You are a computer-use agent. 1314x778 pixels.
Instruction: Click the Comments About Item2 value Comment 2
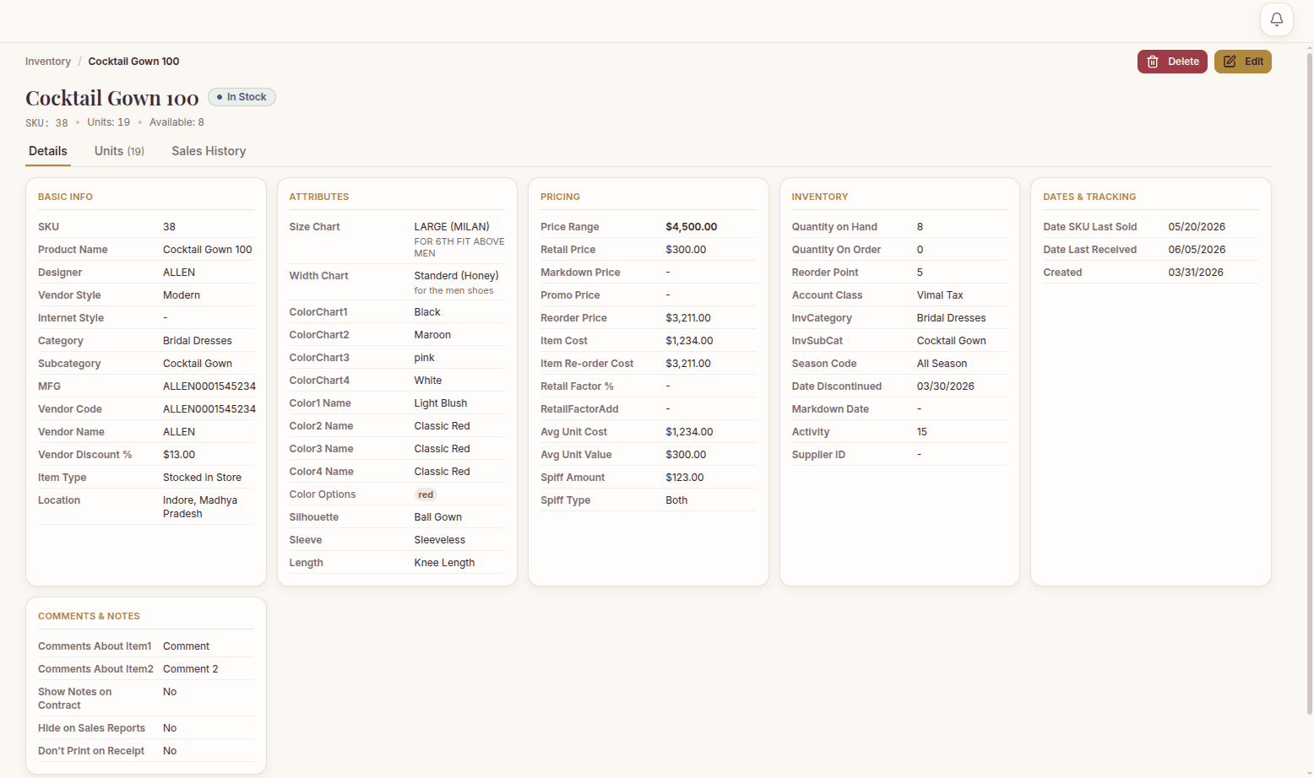pyautogui.click(x=191, y=669)
